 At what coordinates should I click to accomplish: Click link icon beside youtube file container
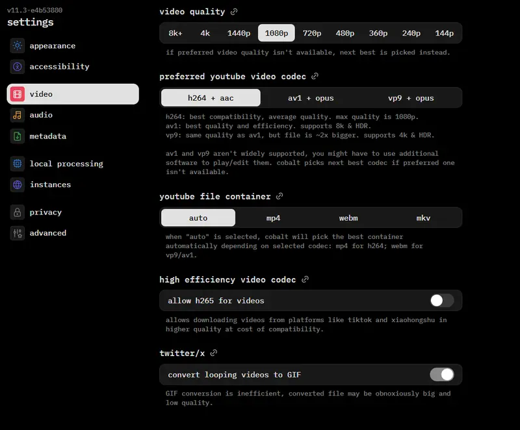[x=279, y=196]
